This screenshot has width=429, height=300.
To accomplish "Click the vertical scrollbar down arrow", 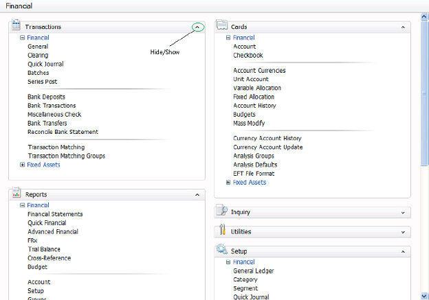I will (x=425, y=295).
